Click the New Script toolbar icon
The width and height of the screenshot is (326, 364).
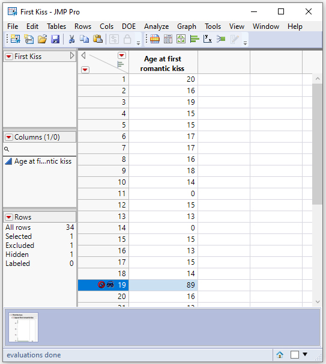point(29,39)
